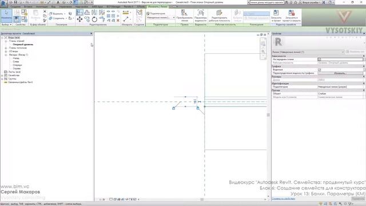Click the Align tool in the ribbon

pos(79,13)
